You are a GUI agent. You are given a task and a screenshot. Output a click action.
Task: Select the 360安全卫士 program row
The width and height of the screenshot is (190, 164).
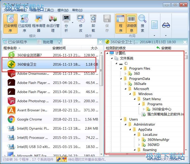pyautogui.click(x=51, y=64)
